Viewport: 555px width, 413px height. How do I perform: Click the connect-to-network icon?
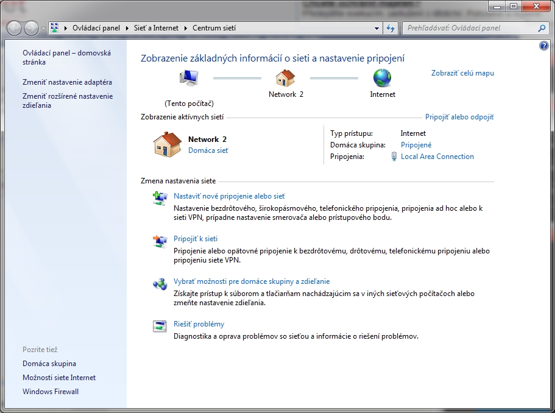(160, 241)
